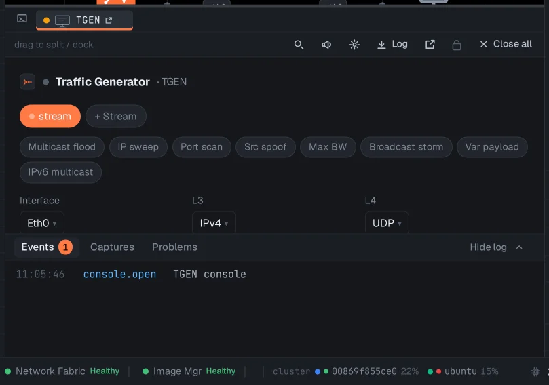Click Network Fabric Healthy status
Viewport: 549px width, 385px height.
pyautogui.click(x=62, y=371)
